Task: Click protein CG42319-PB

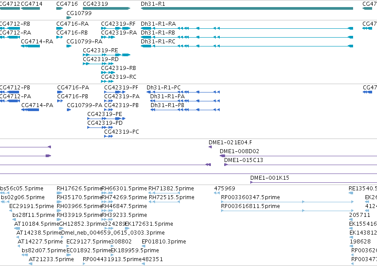Action: pos(109,110)
